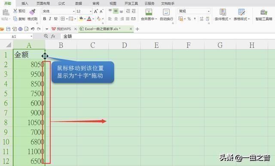Click the fx insert function button
Viewport: 275px width, 166px height.
[53, 36]
